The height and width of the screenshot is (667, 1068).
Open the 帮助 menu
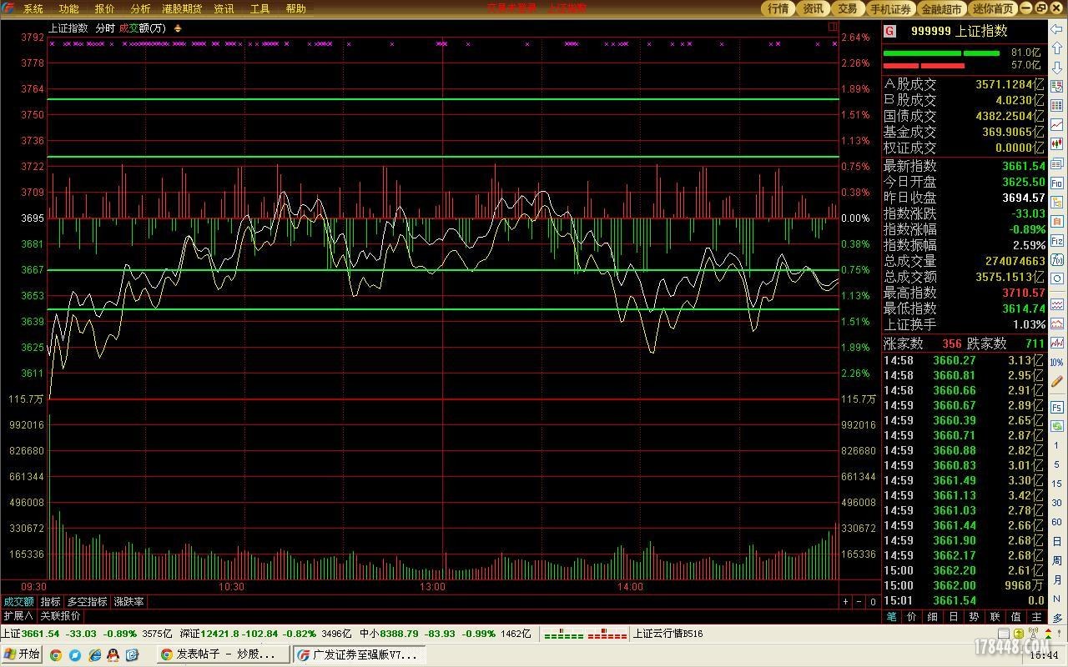[x=295, y=8]
